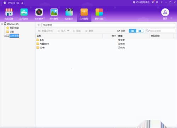This screenshot has height=128, width=177.
Task: Sort by Name (名称) column header
Action: pos(69,36)
